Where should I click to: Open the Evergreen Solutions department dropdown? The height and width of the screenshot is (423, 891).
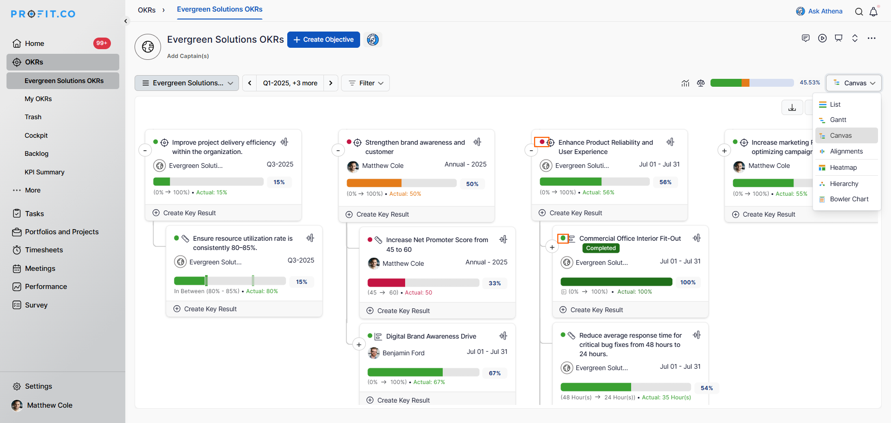coord(187,83)
